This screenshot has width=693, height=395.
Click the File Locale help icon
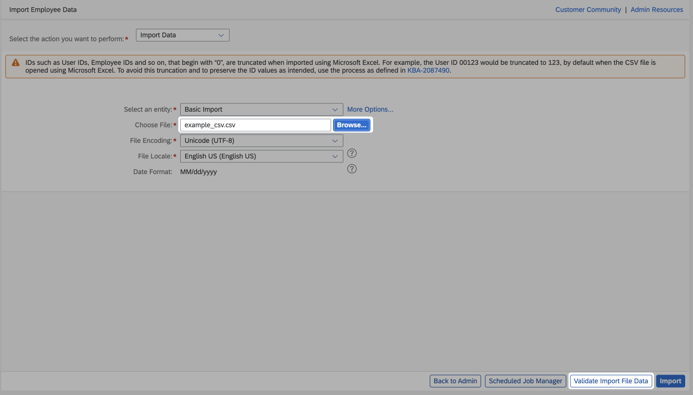click(x=352, y=153)
